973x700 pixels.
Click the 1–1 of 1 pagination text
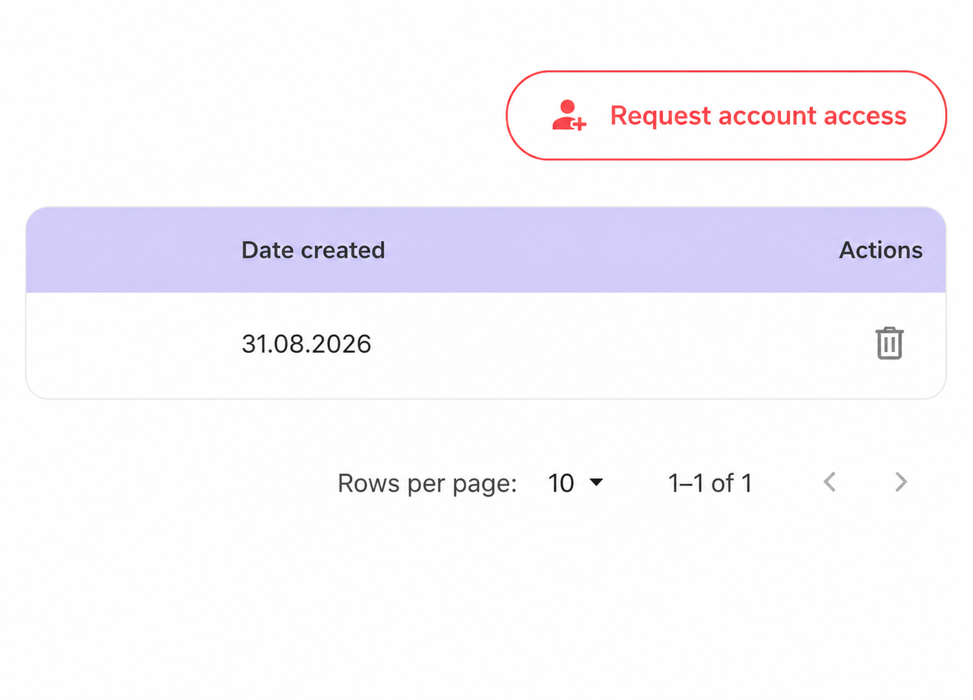pyautogui.click(x=710, y=484)
